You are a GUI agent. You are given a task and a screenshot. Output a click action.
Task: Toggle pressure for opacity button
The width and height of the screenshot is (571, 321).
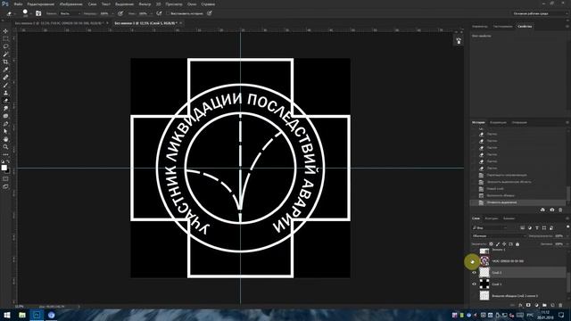pyautogui.click(x=120, y=13)
